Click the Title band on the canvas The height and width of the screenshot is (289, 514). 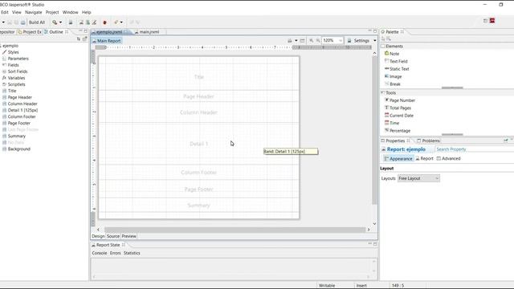tap(198, 77)
